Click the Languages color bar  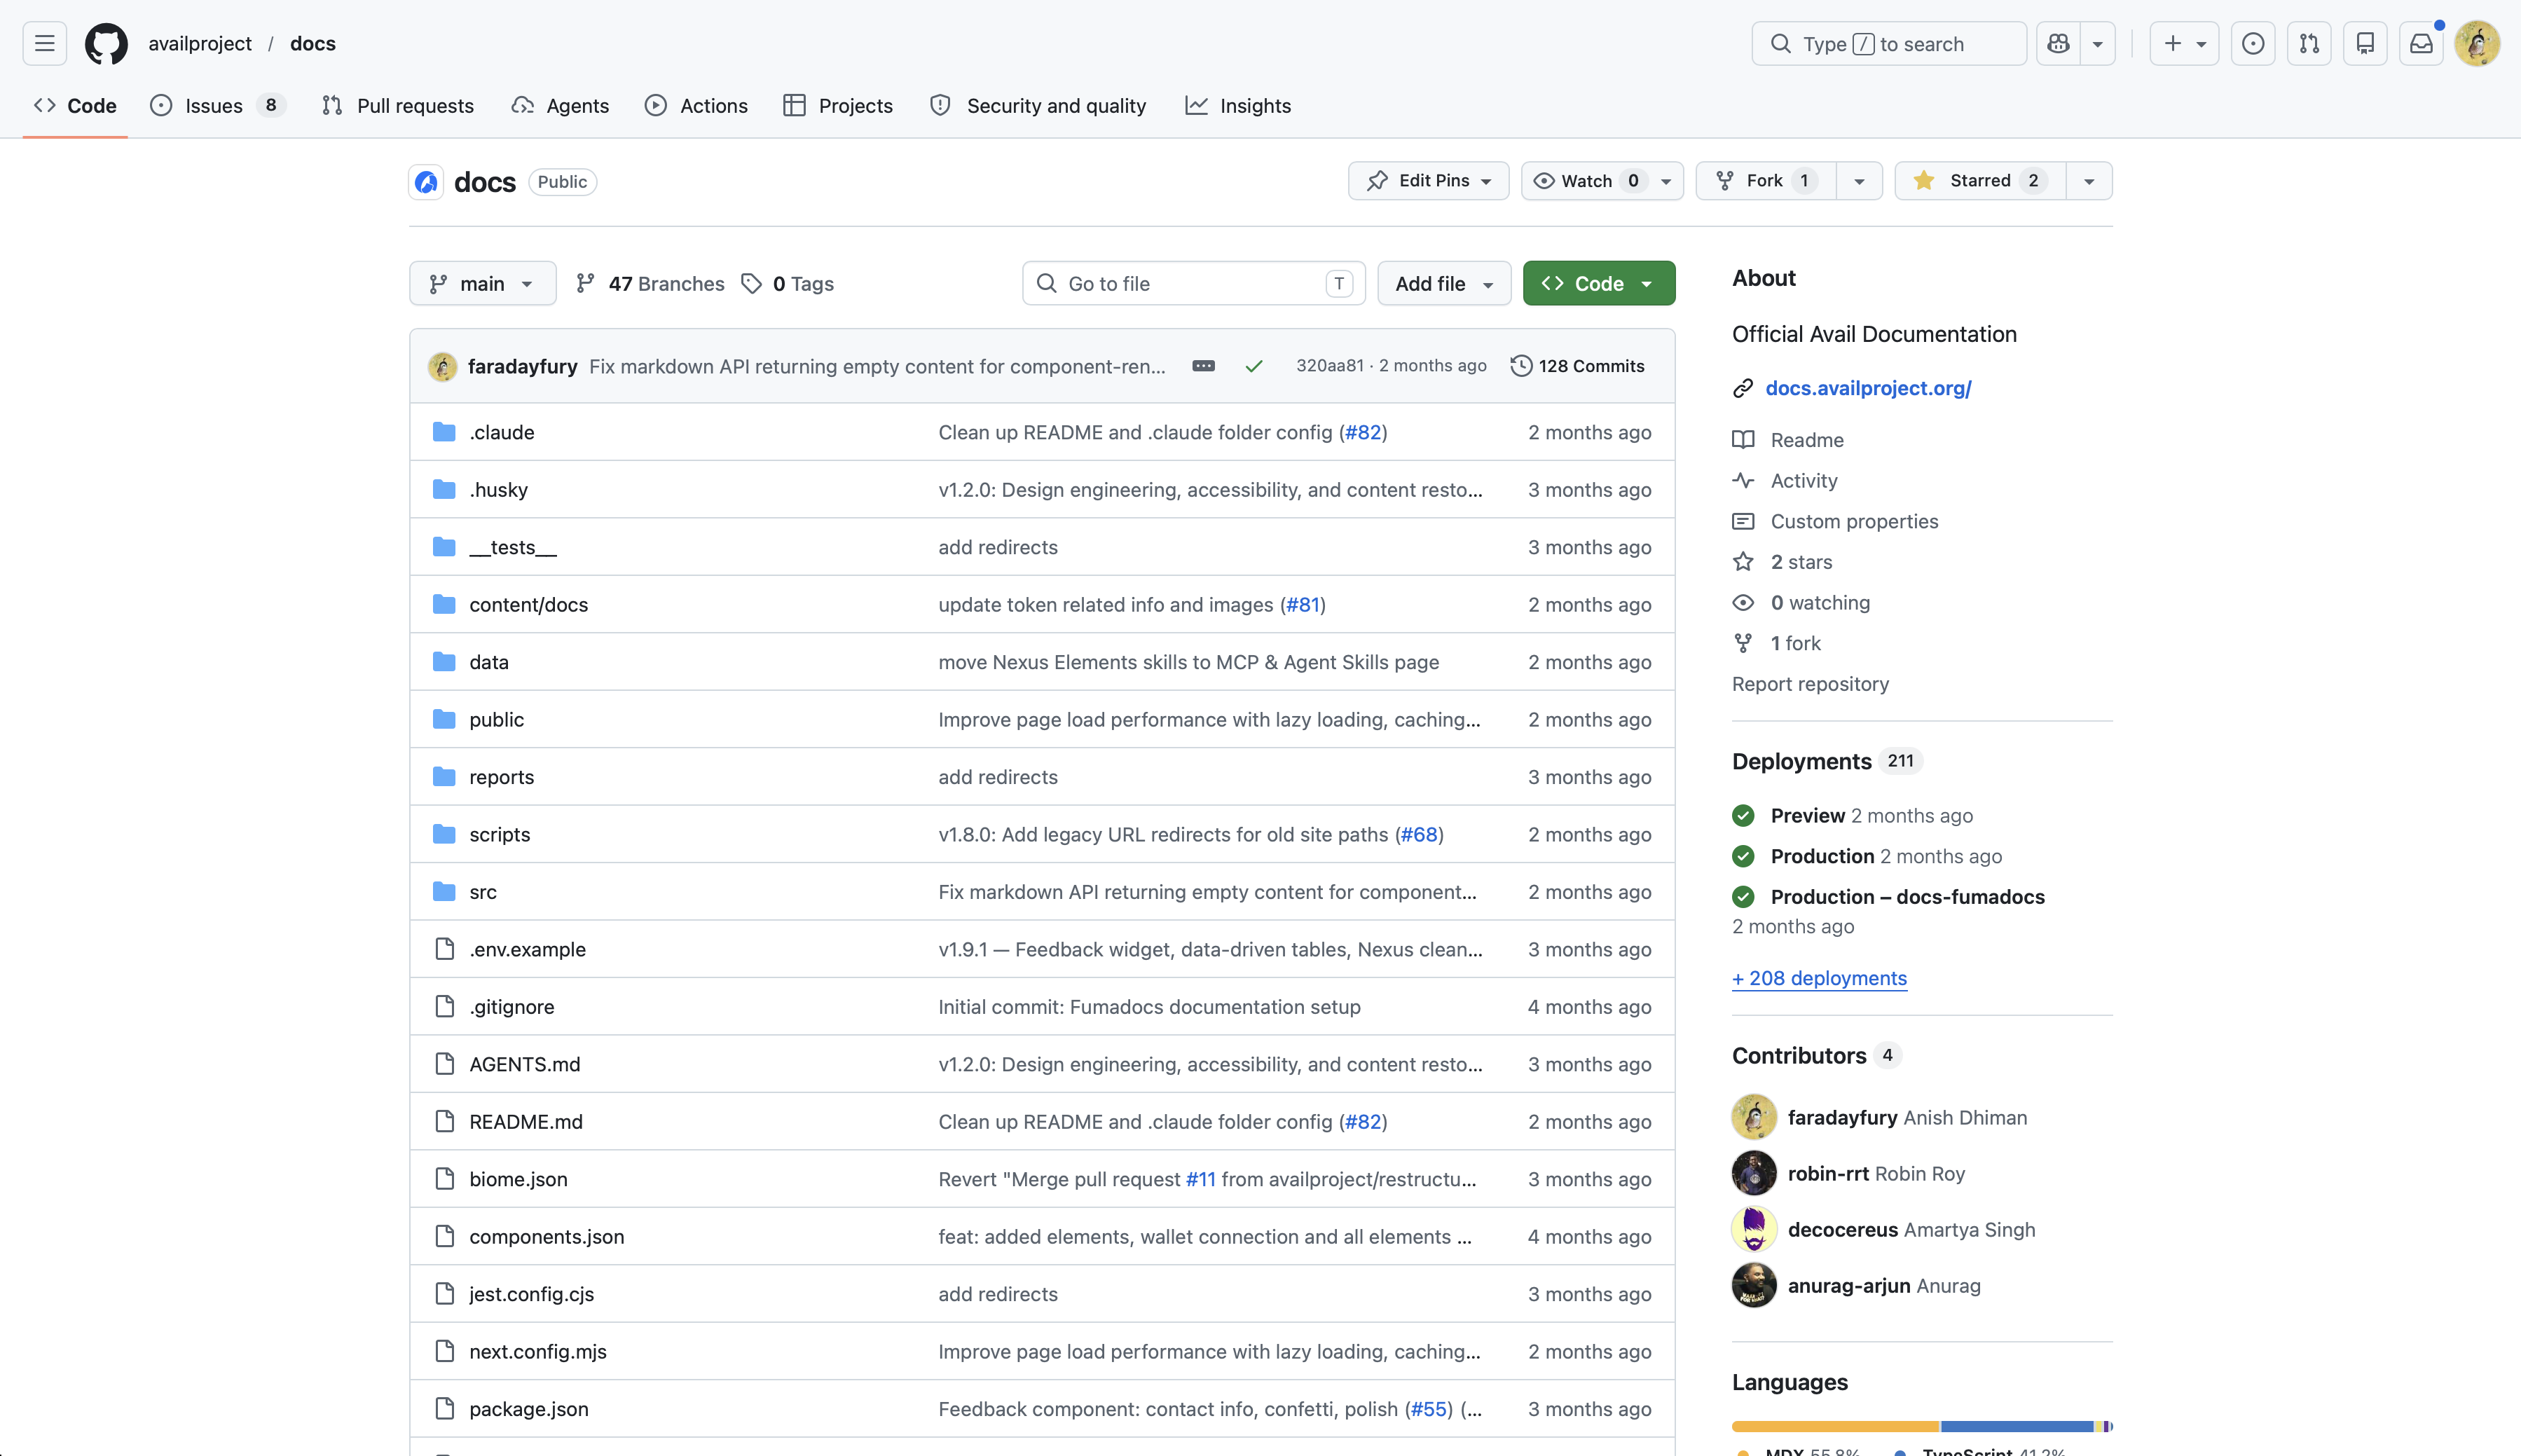1922,1426
